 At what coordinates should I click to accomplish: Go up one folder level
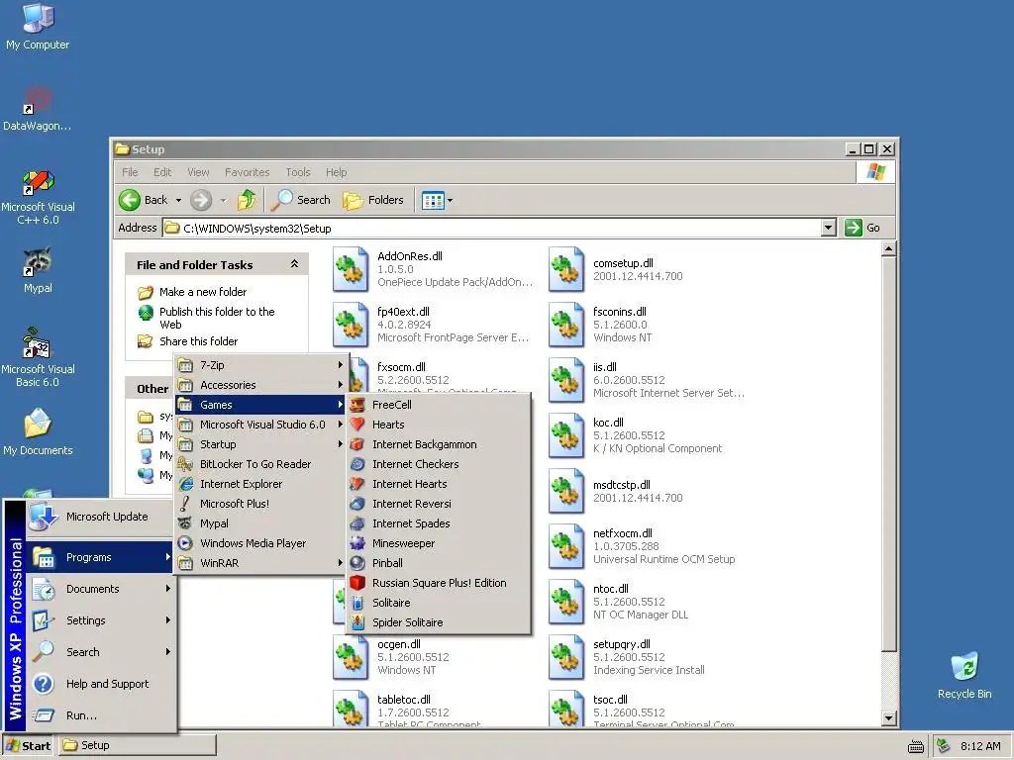pyautogui.click(x=247, y=200)
